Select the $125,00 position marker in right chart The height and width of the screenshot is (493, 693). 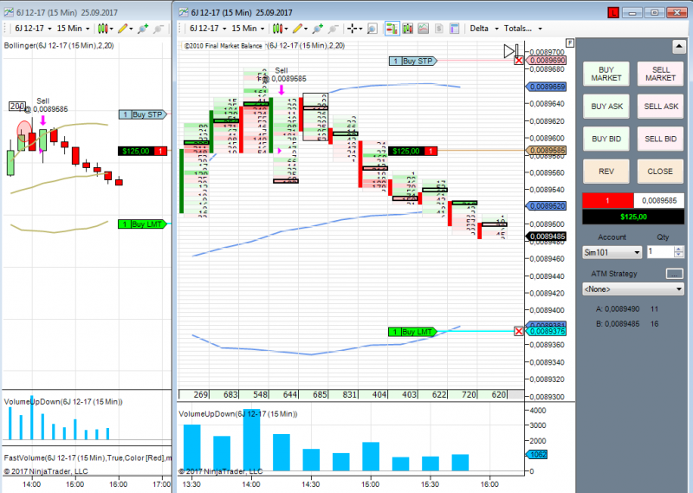tap(413, 152)
